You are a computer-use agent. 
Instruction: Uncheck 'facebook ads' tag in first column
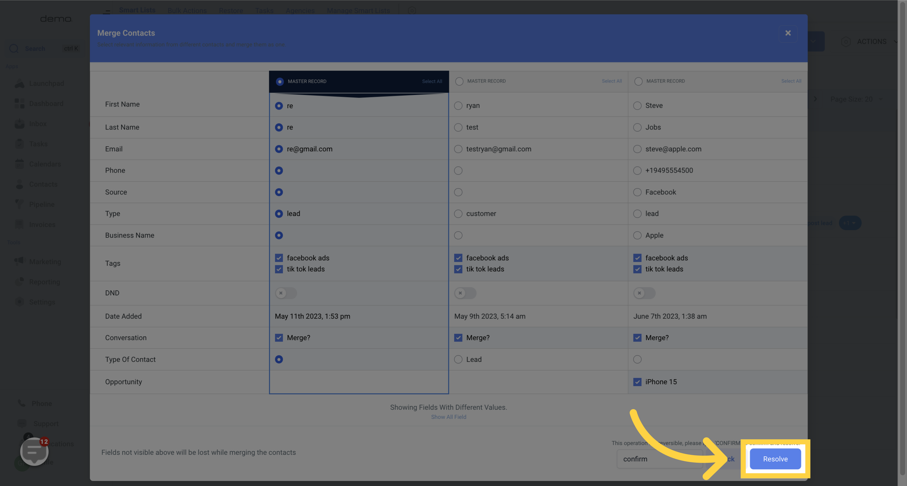point(279,258)
